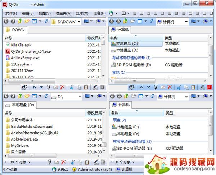Open the 编辑(E) menu

pyautogui.click(x=28, y=13)
